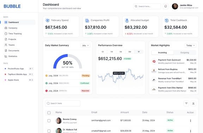The image size is (203, 133).
Task: Click the Quickcart logo icon
Action: [154, 61]
